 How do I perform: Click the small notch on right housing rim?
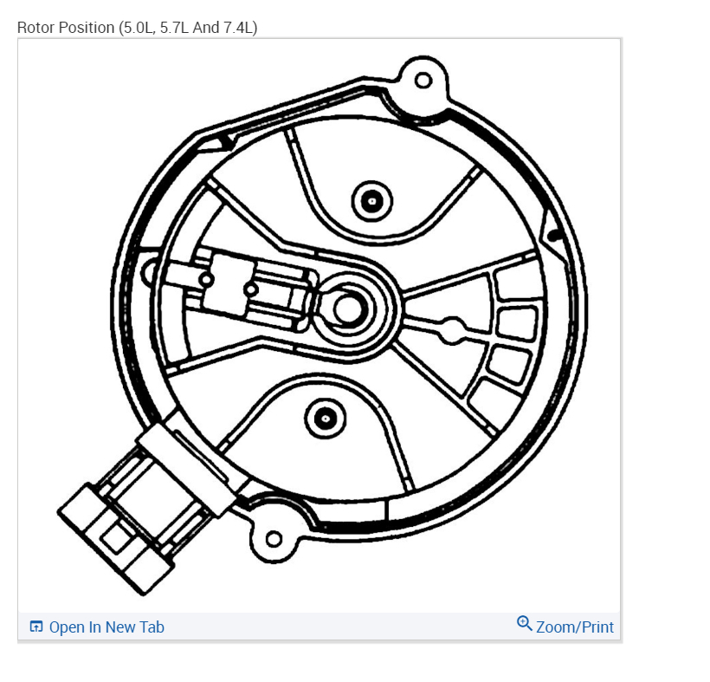click(553, 235)
